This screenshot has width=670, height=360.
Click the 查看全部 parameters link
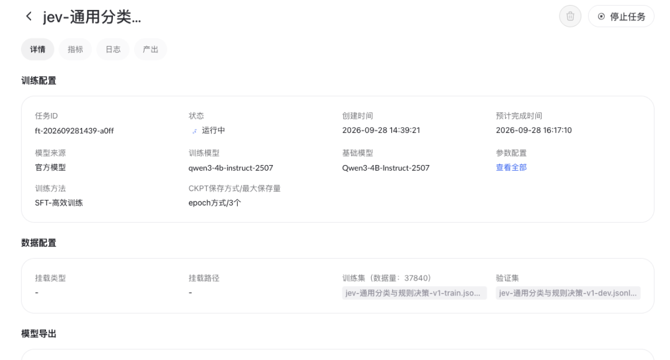point(511,168)
